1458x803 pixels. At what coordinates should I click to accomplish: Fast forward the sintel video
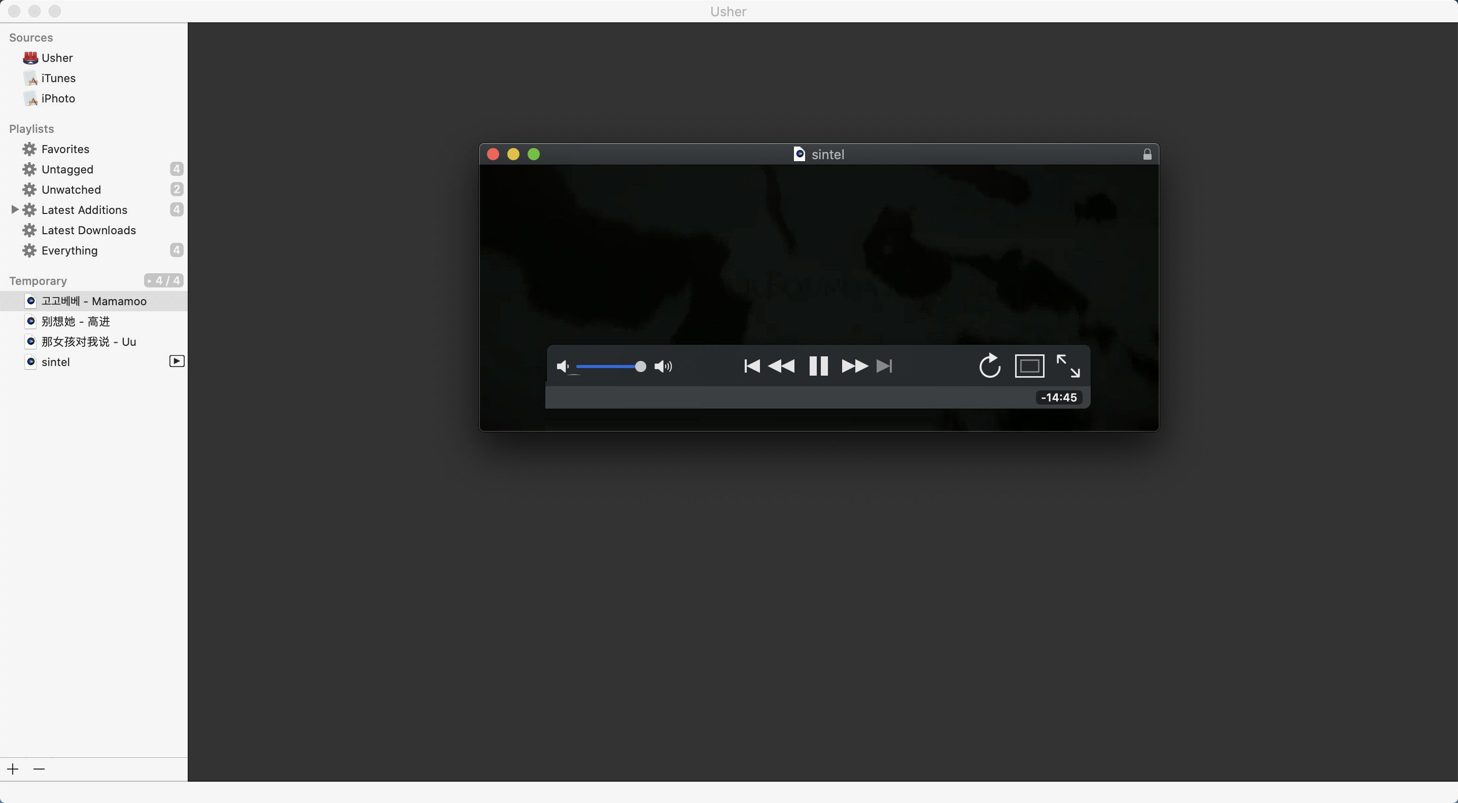click(x=855, y=366)
